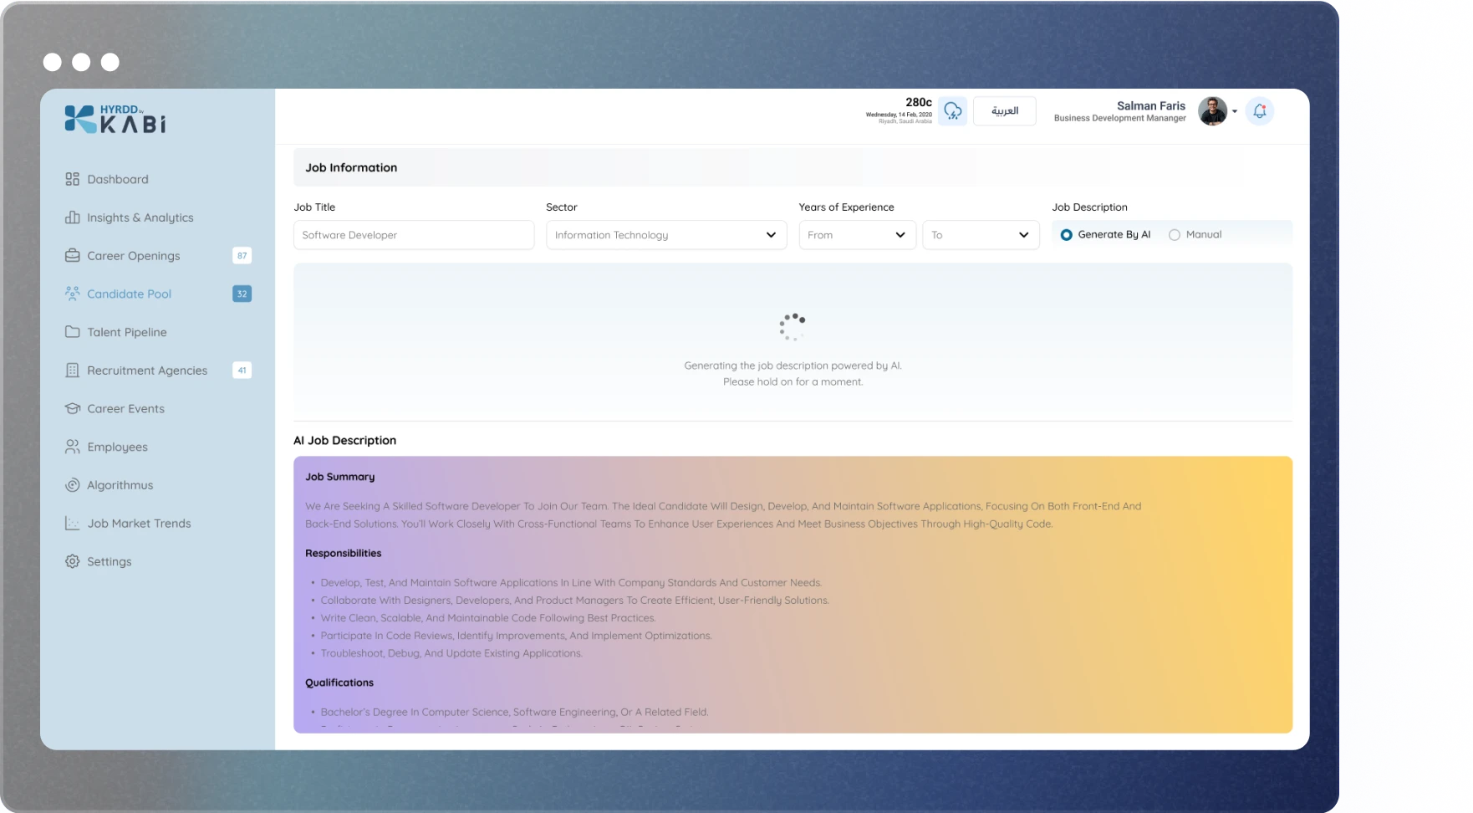This screenshot has height=813, width=1473.
Task: Click the Talent Pipeline folder icon
Action: [x=73, y=332]
